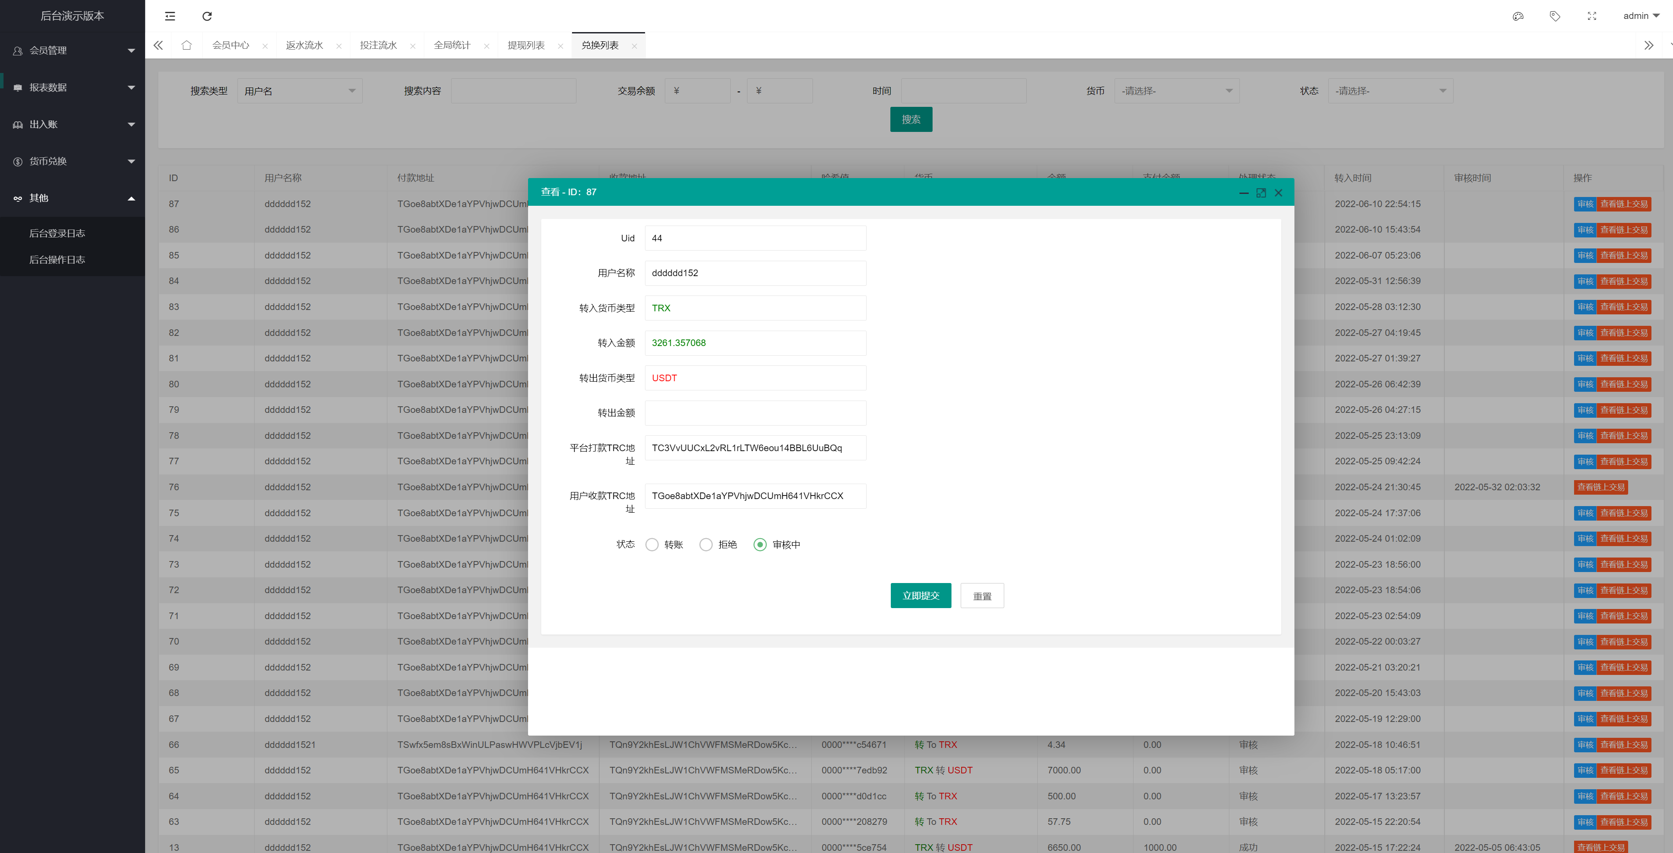The height and width of the screenshot is (853, 1673).
Task: Click the deposit/withdrawal sidebar icon
Action: pos(16,123)
